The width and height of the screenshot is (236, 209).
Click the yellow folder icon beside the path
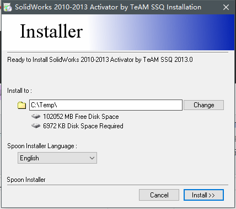22,105
